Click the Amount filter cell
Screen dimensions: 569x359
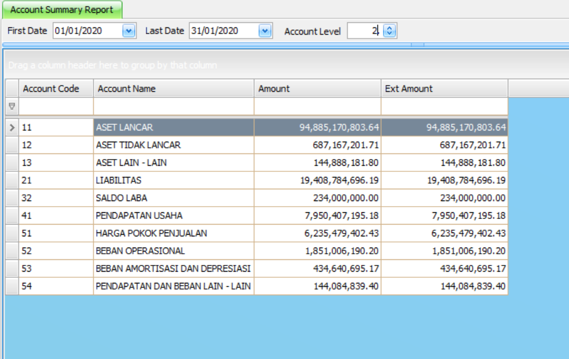pyautogui.click(x=317, y=106)
